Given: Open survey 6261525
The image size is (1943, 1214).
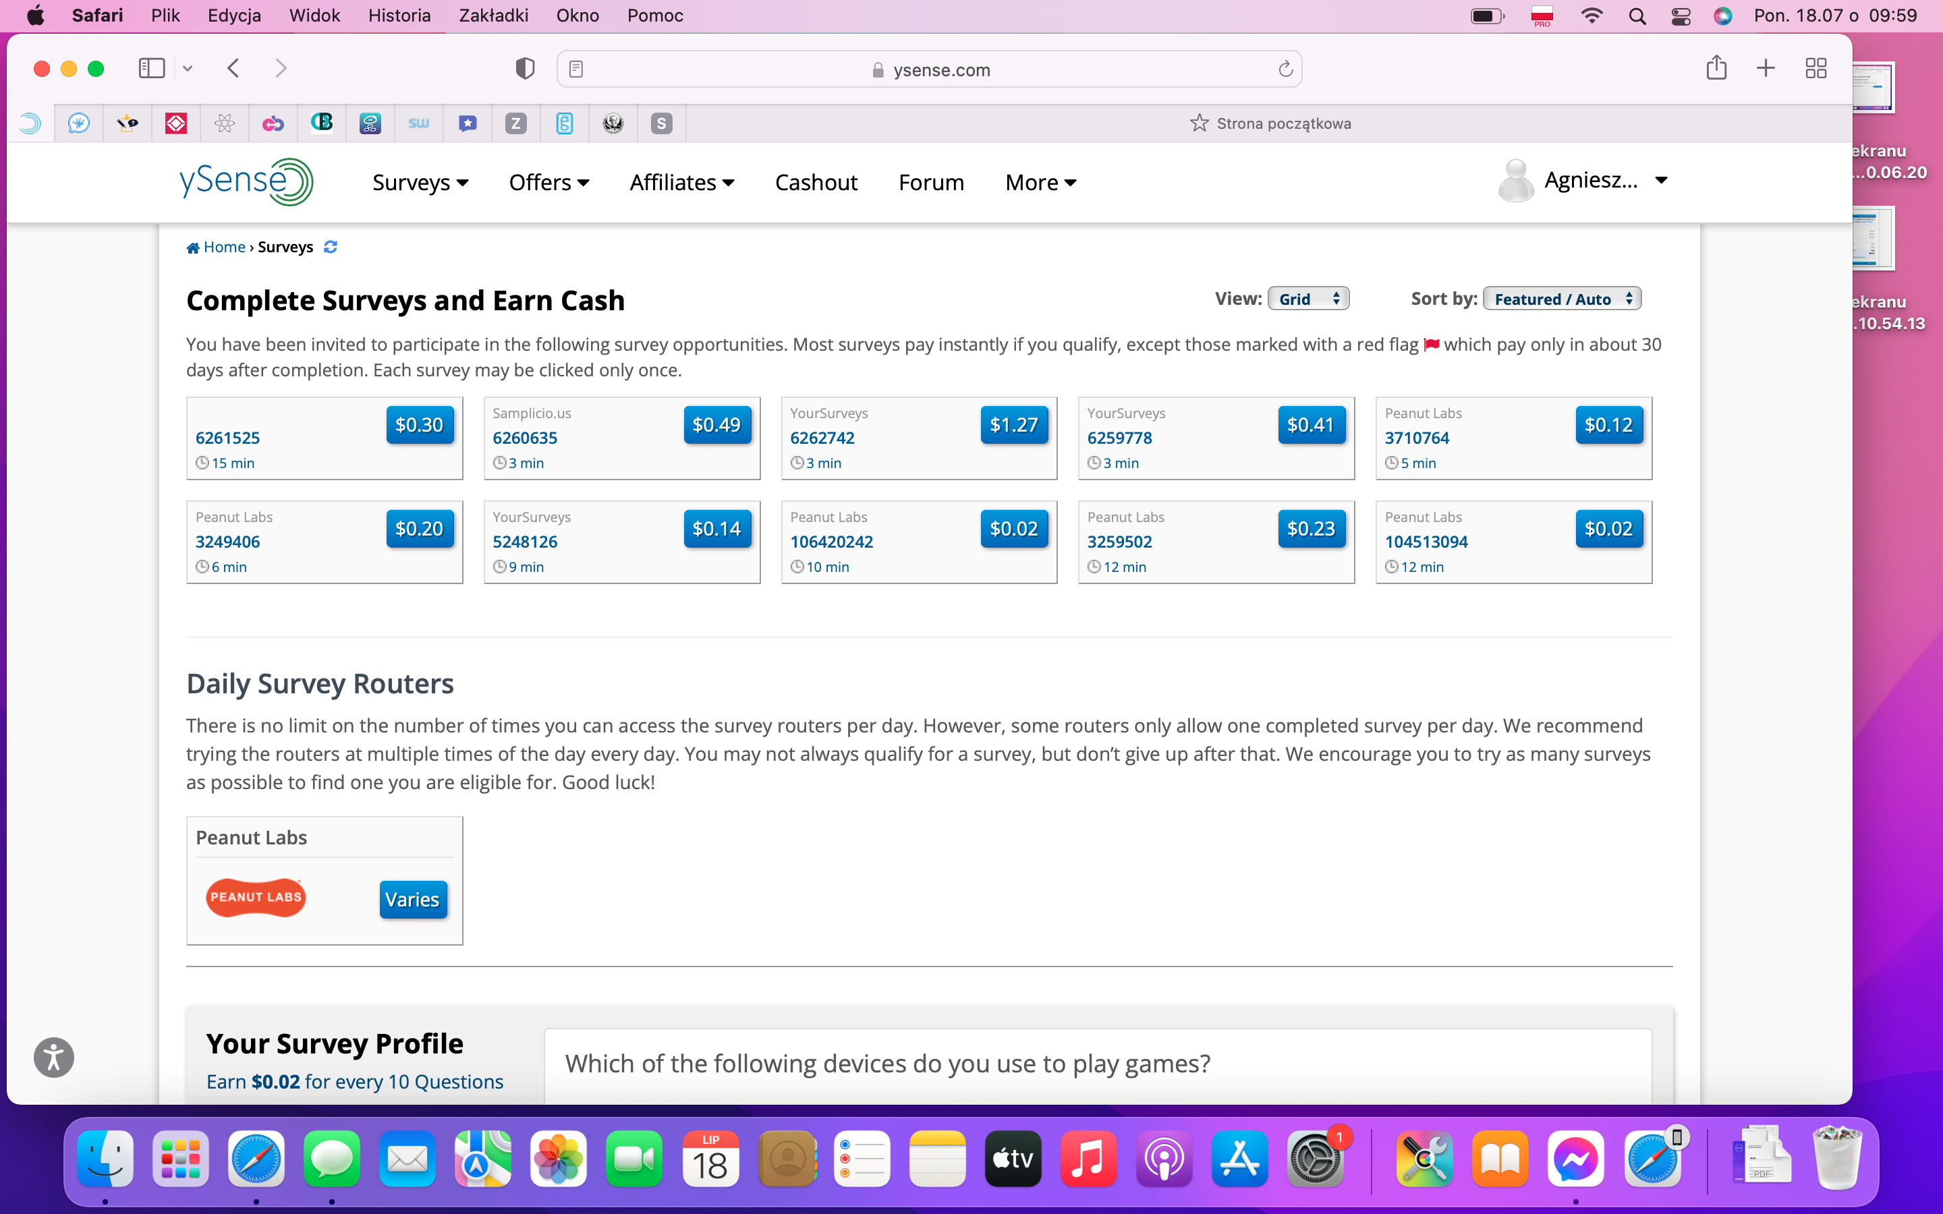Looking at the screenshot, I should (228, 438).
